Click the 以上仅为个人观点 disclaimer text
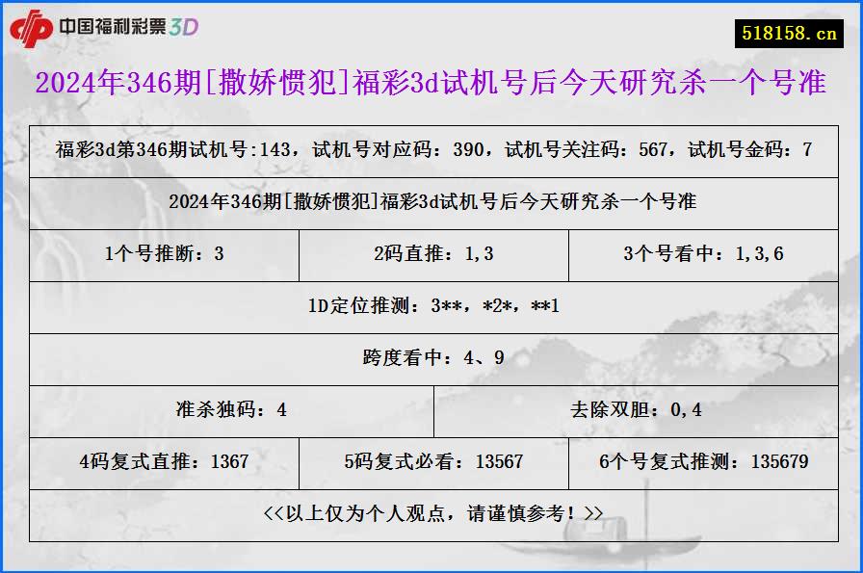The image size is (863, 573). [431, 514]
